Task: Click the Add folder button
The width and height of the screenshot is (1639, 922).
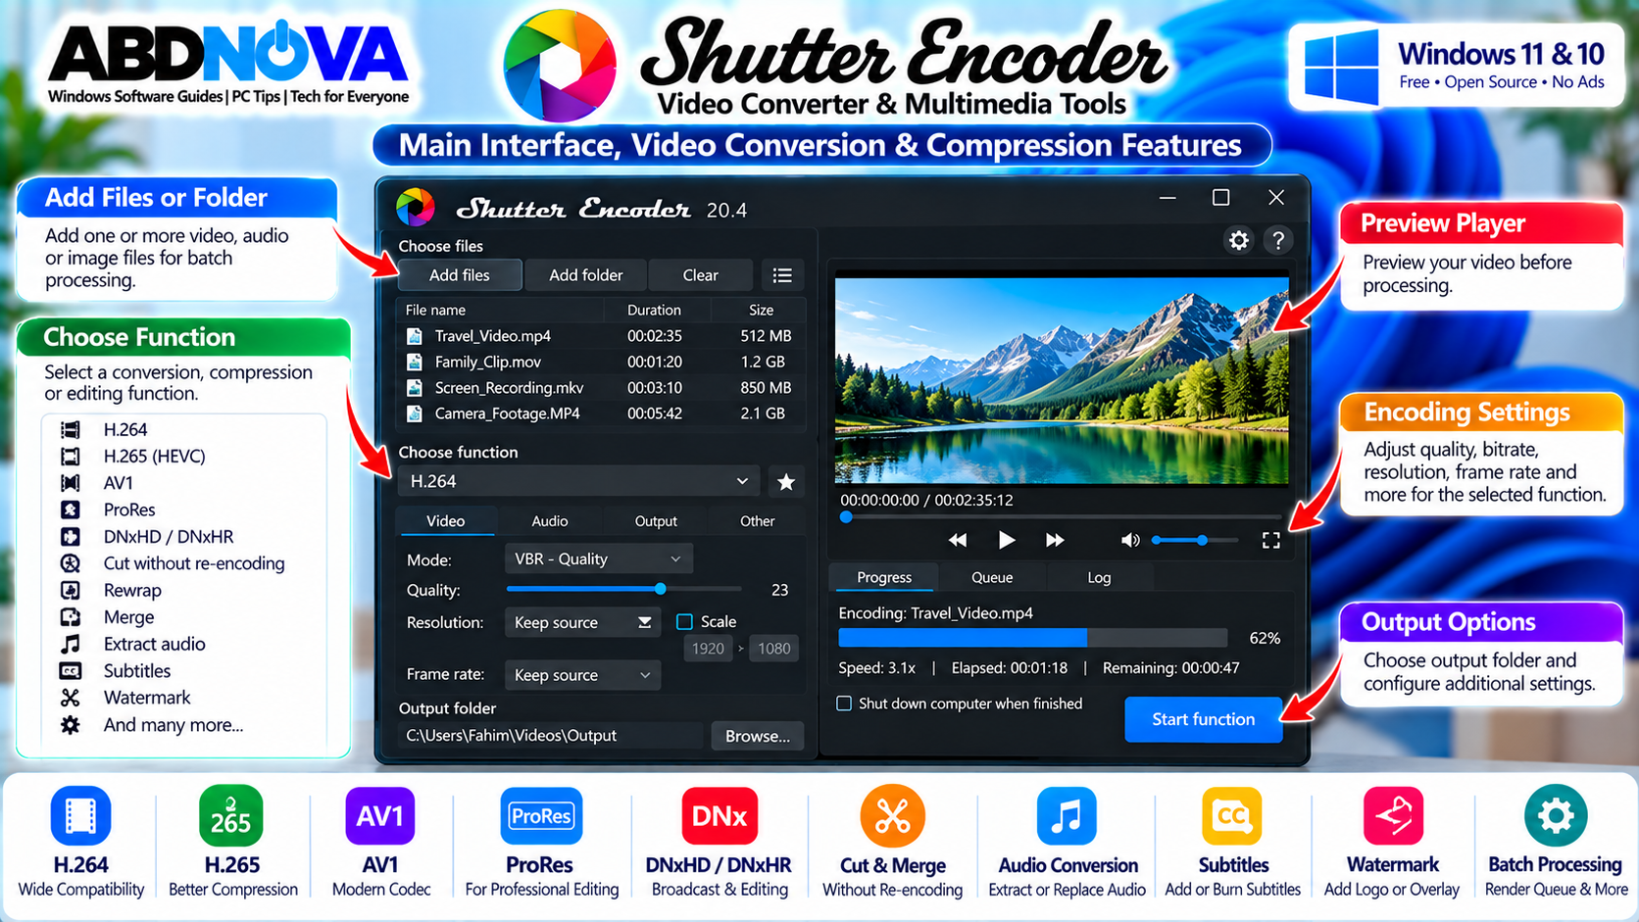Action: [x=586, y=275]
